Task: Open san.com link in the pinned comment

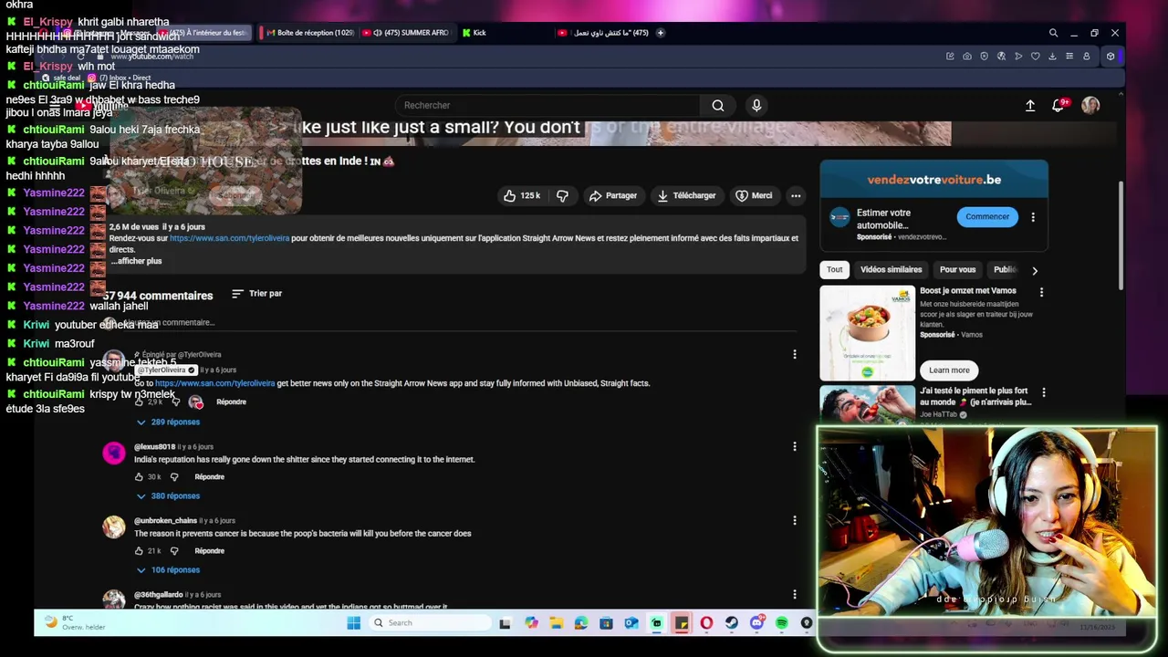Action: click(x=214, y=383)
